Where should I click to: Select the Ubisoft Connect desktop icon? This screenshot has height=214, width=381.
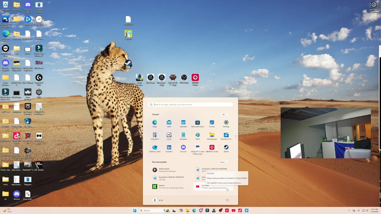point(39,7)
